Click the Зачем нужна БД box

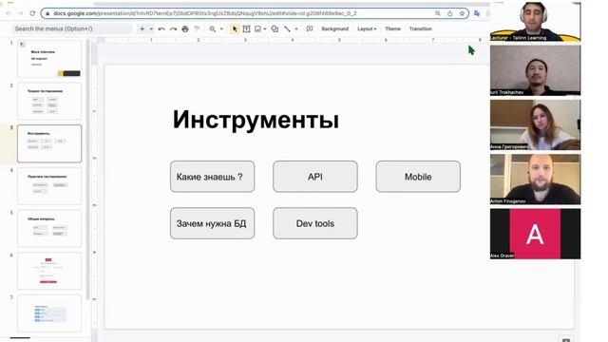(x=213, y=223)
